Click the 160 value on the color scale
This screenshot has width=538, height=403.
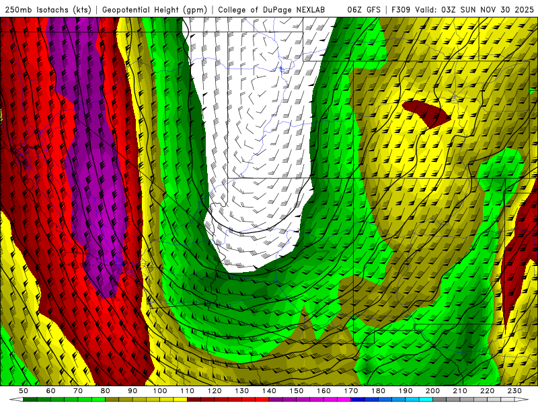(x=323, y=391)
